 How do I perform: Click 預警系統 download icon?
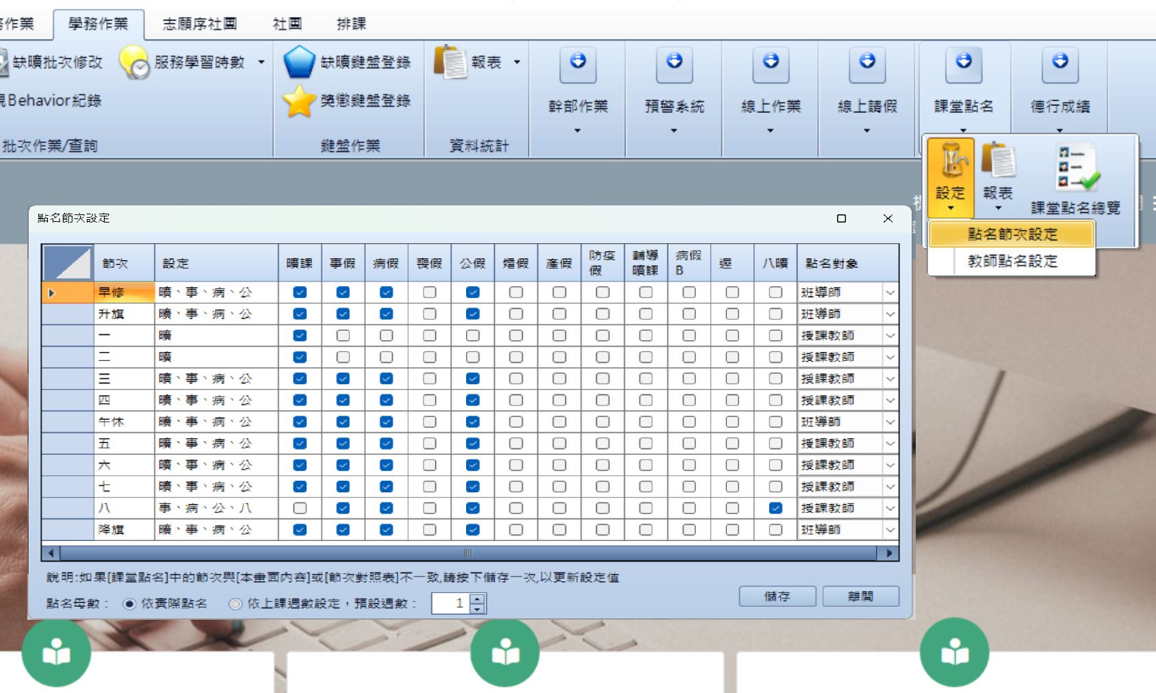point(674,65)
